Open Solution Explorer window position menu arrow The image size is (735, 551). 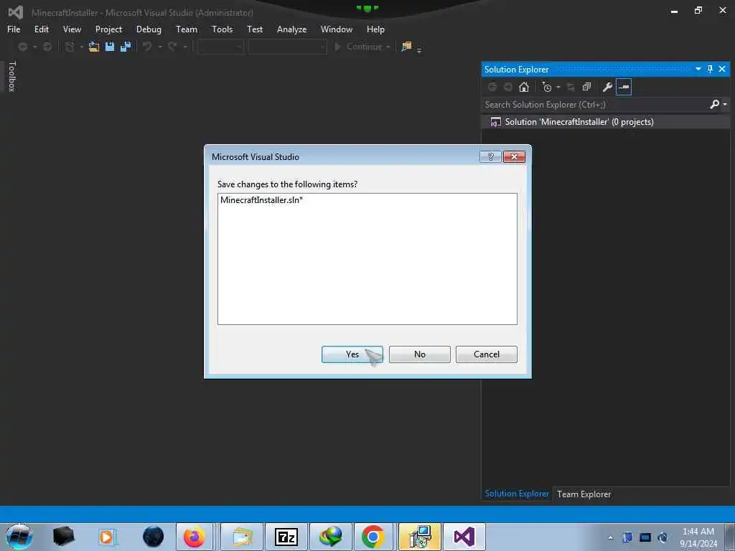coord(698,69)
